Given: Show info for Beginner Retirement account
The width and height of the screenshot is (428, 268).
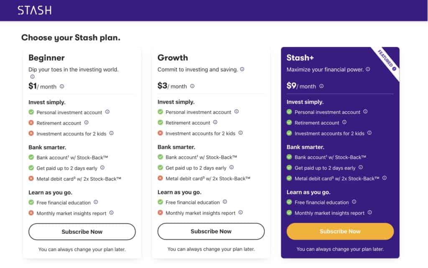Looking at the screenshot, I should (x=86, y=123).
